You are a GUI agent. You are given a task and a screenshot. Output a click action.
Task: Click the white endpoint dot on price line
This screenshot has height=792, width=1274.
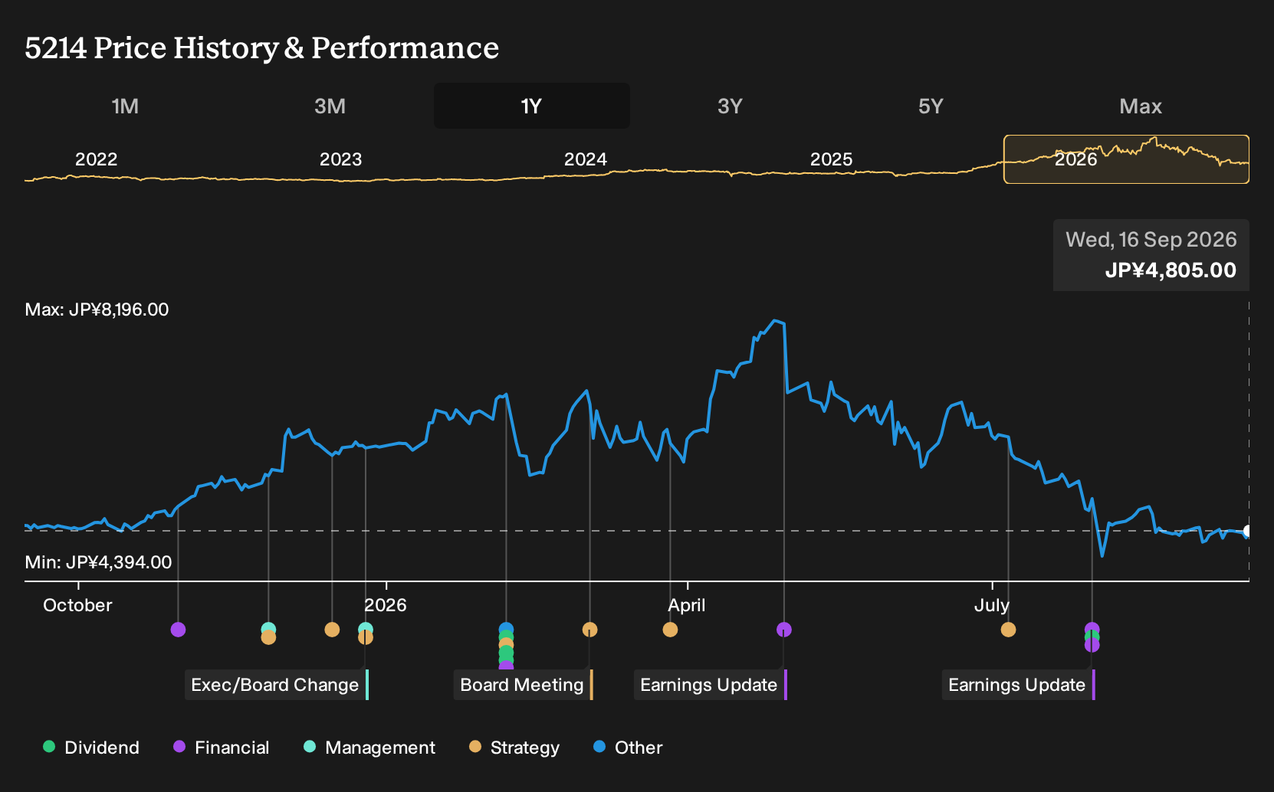1247,531
